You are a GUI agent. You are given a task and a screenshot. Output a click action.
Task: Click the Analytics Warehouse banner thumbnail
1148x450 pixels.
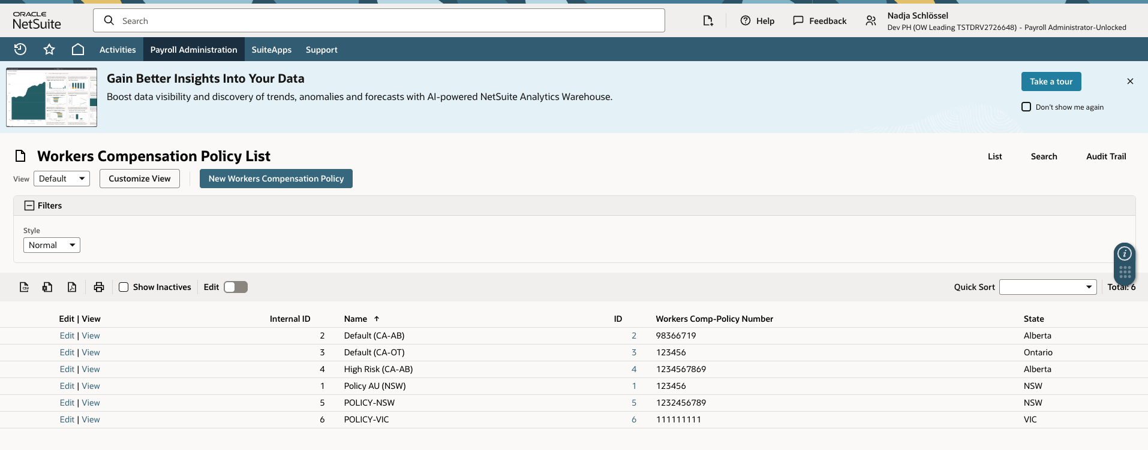pyautogui.click(x=52, y=97)
